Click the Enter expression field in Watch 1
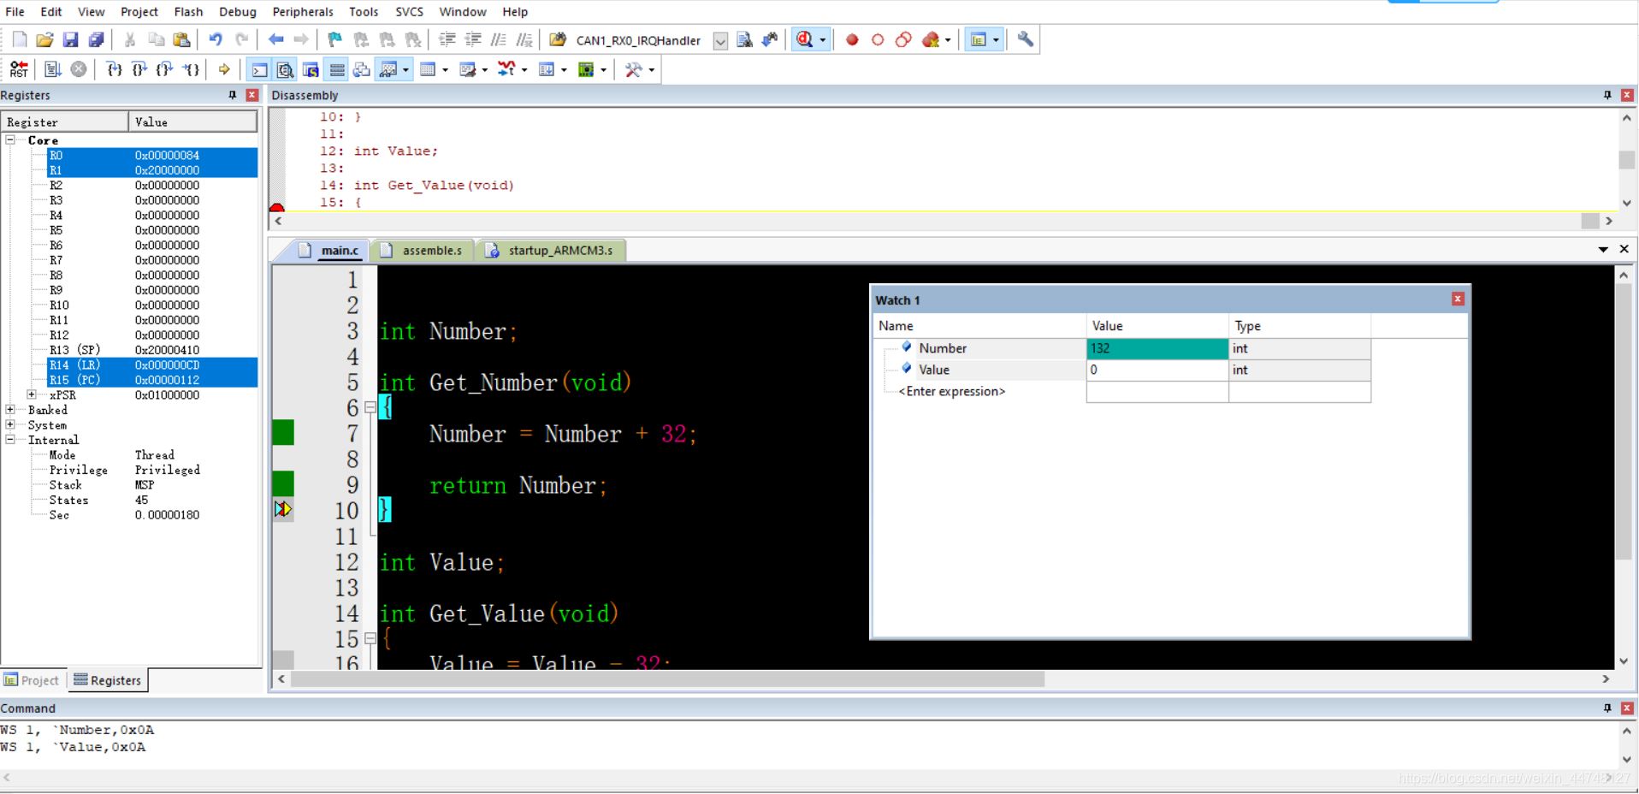This screenshot has height=794, width=1639. (951, 391)
